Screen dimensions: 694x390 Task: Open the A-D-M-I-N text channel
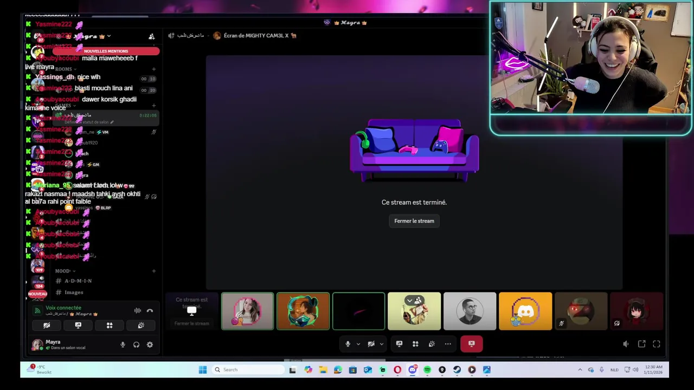pos(78,281)
